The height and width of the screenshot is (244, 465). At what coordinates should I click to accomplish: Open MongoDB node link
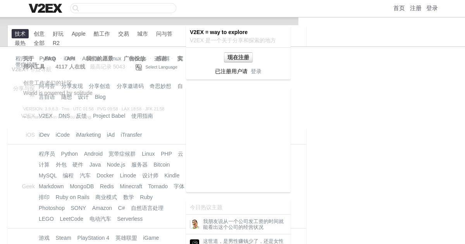tap(82, 186)
